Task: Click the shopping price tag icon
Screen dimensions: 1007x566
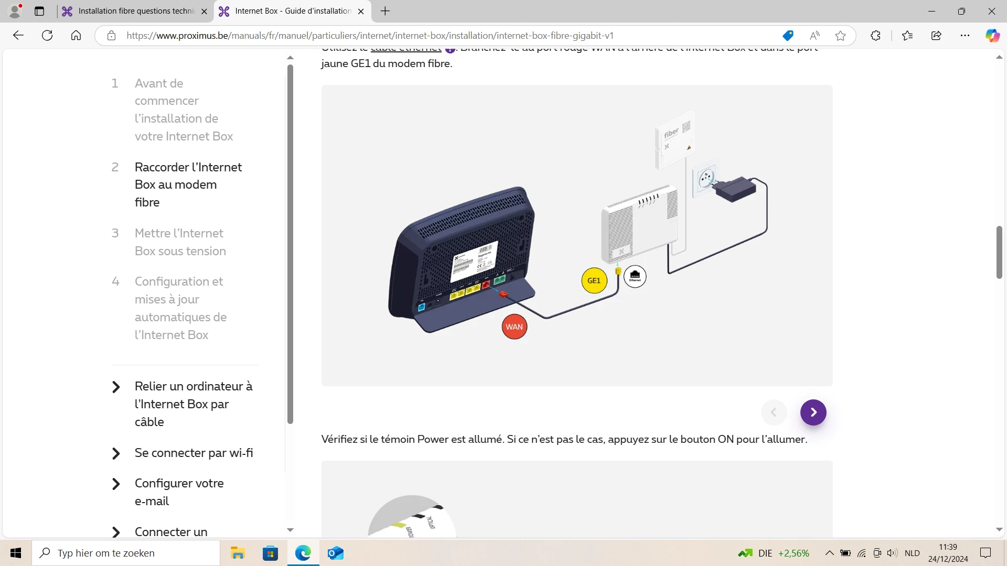Action: point(788,36)
